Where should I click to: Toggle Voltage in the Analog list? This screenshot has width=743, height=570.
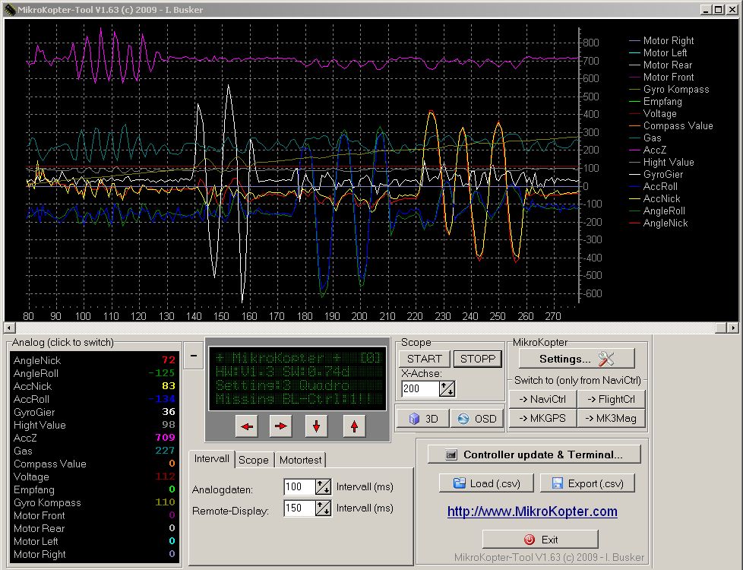(x=94, y=477)
